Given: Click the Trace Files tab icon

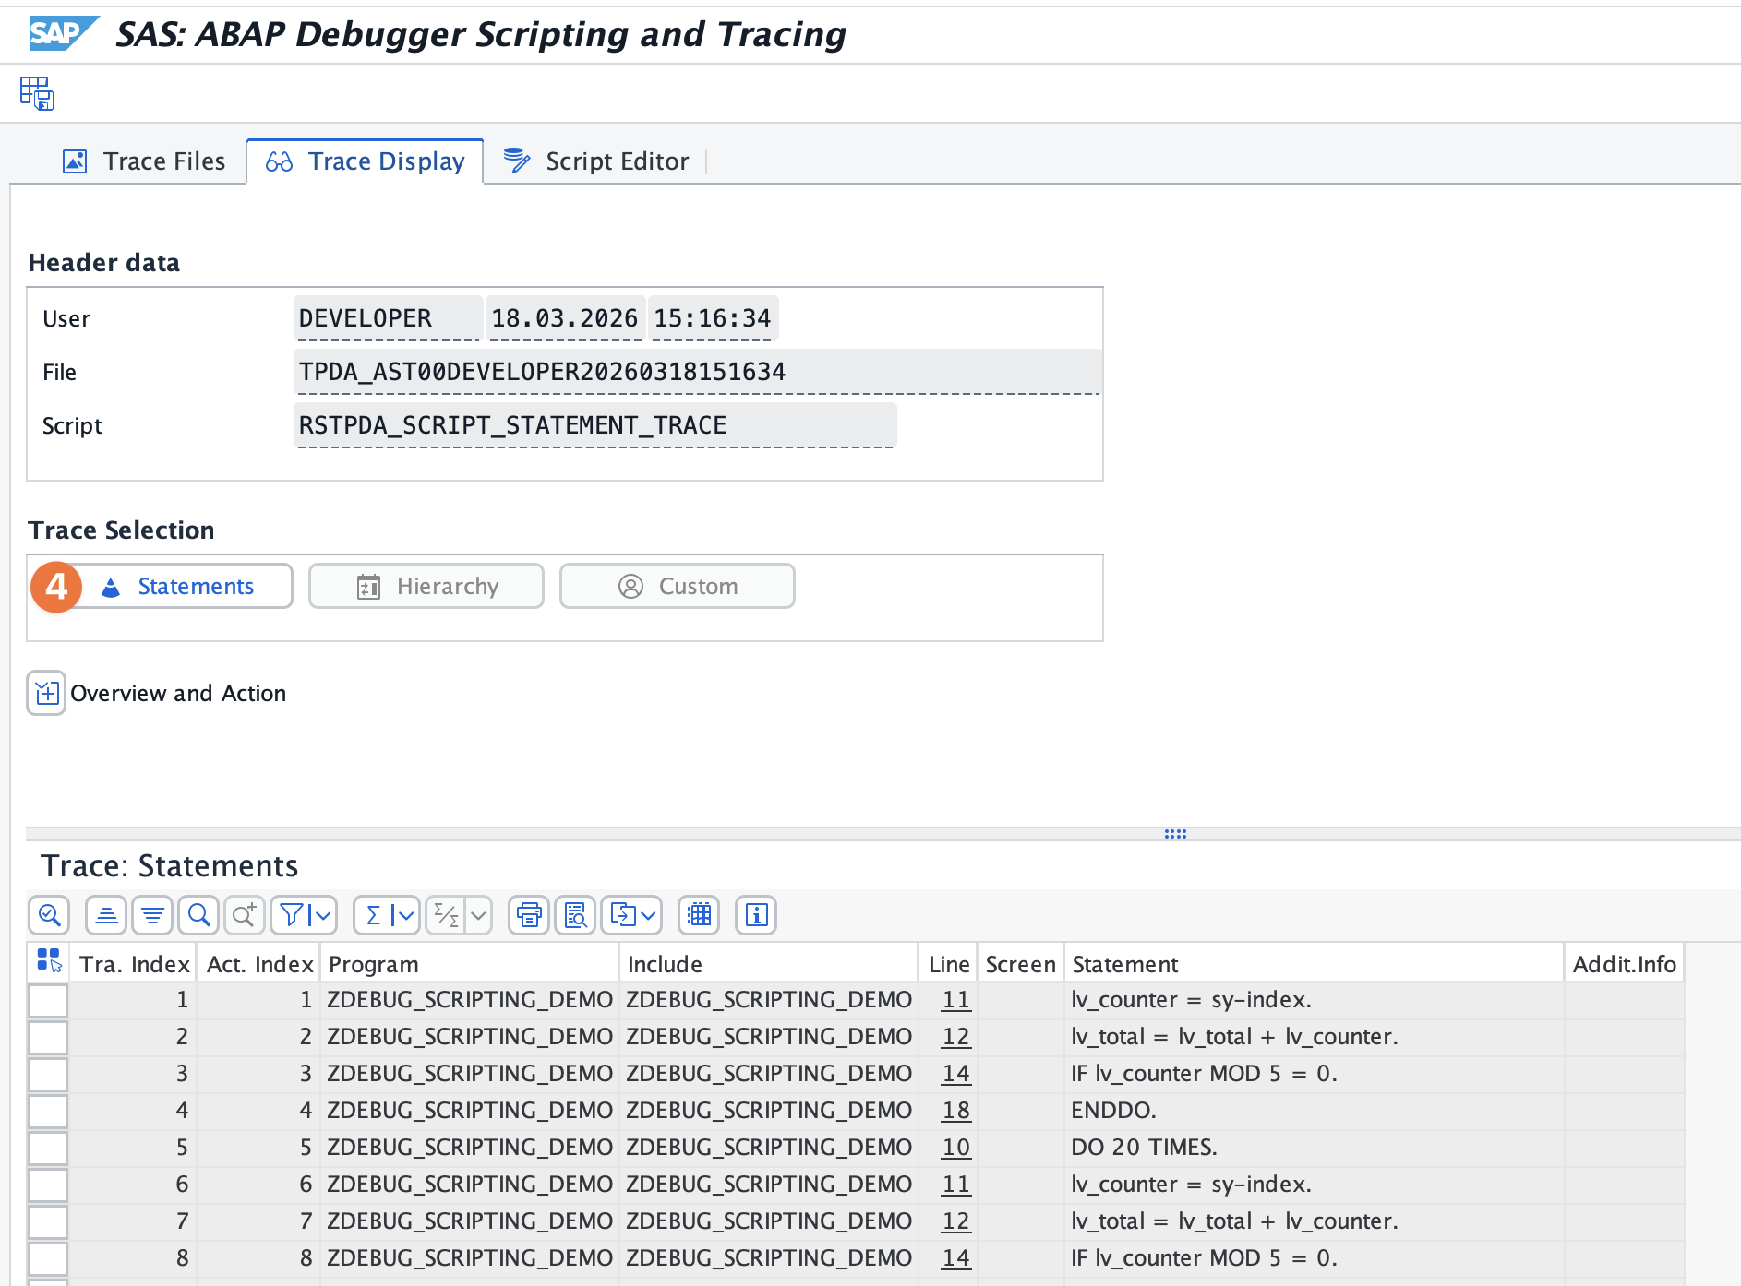Looking at the screenshot, I should tap(75, 161).
